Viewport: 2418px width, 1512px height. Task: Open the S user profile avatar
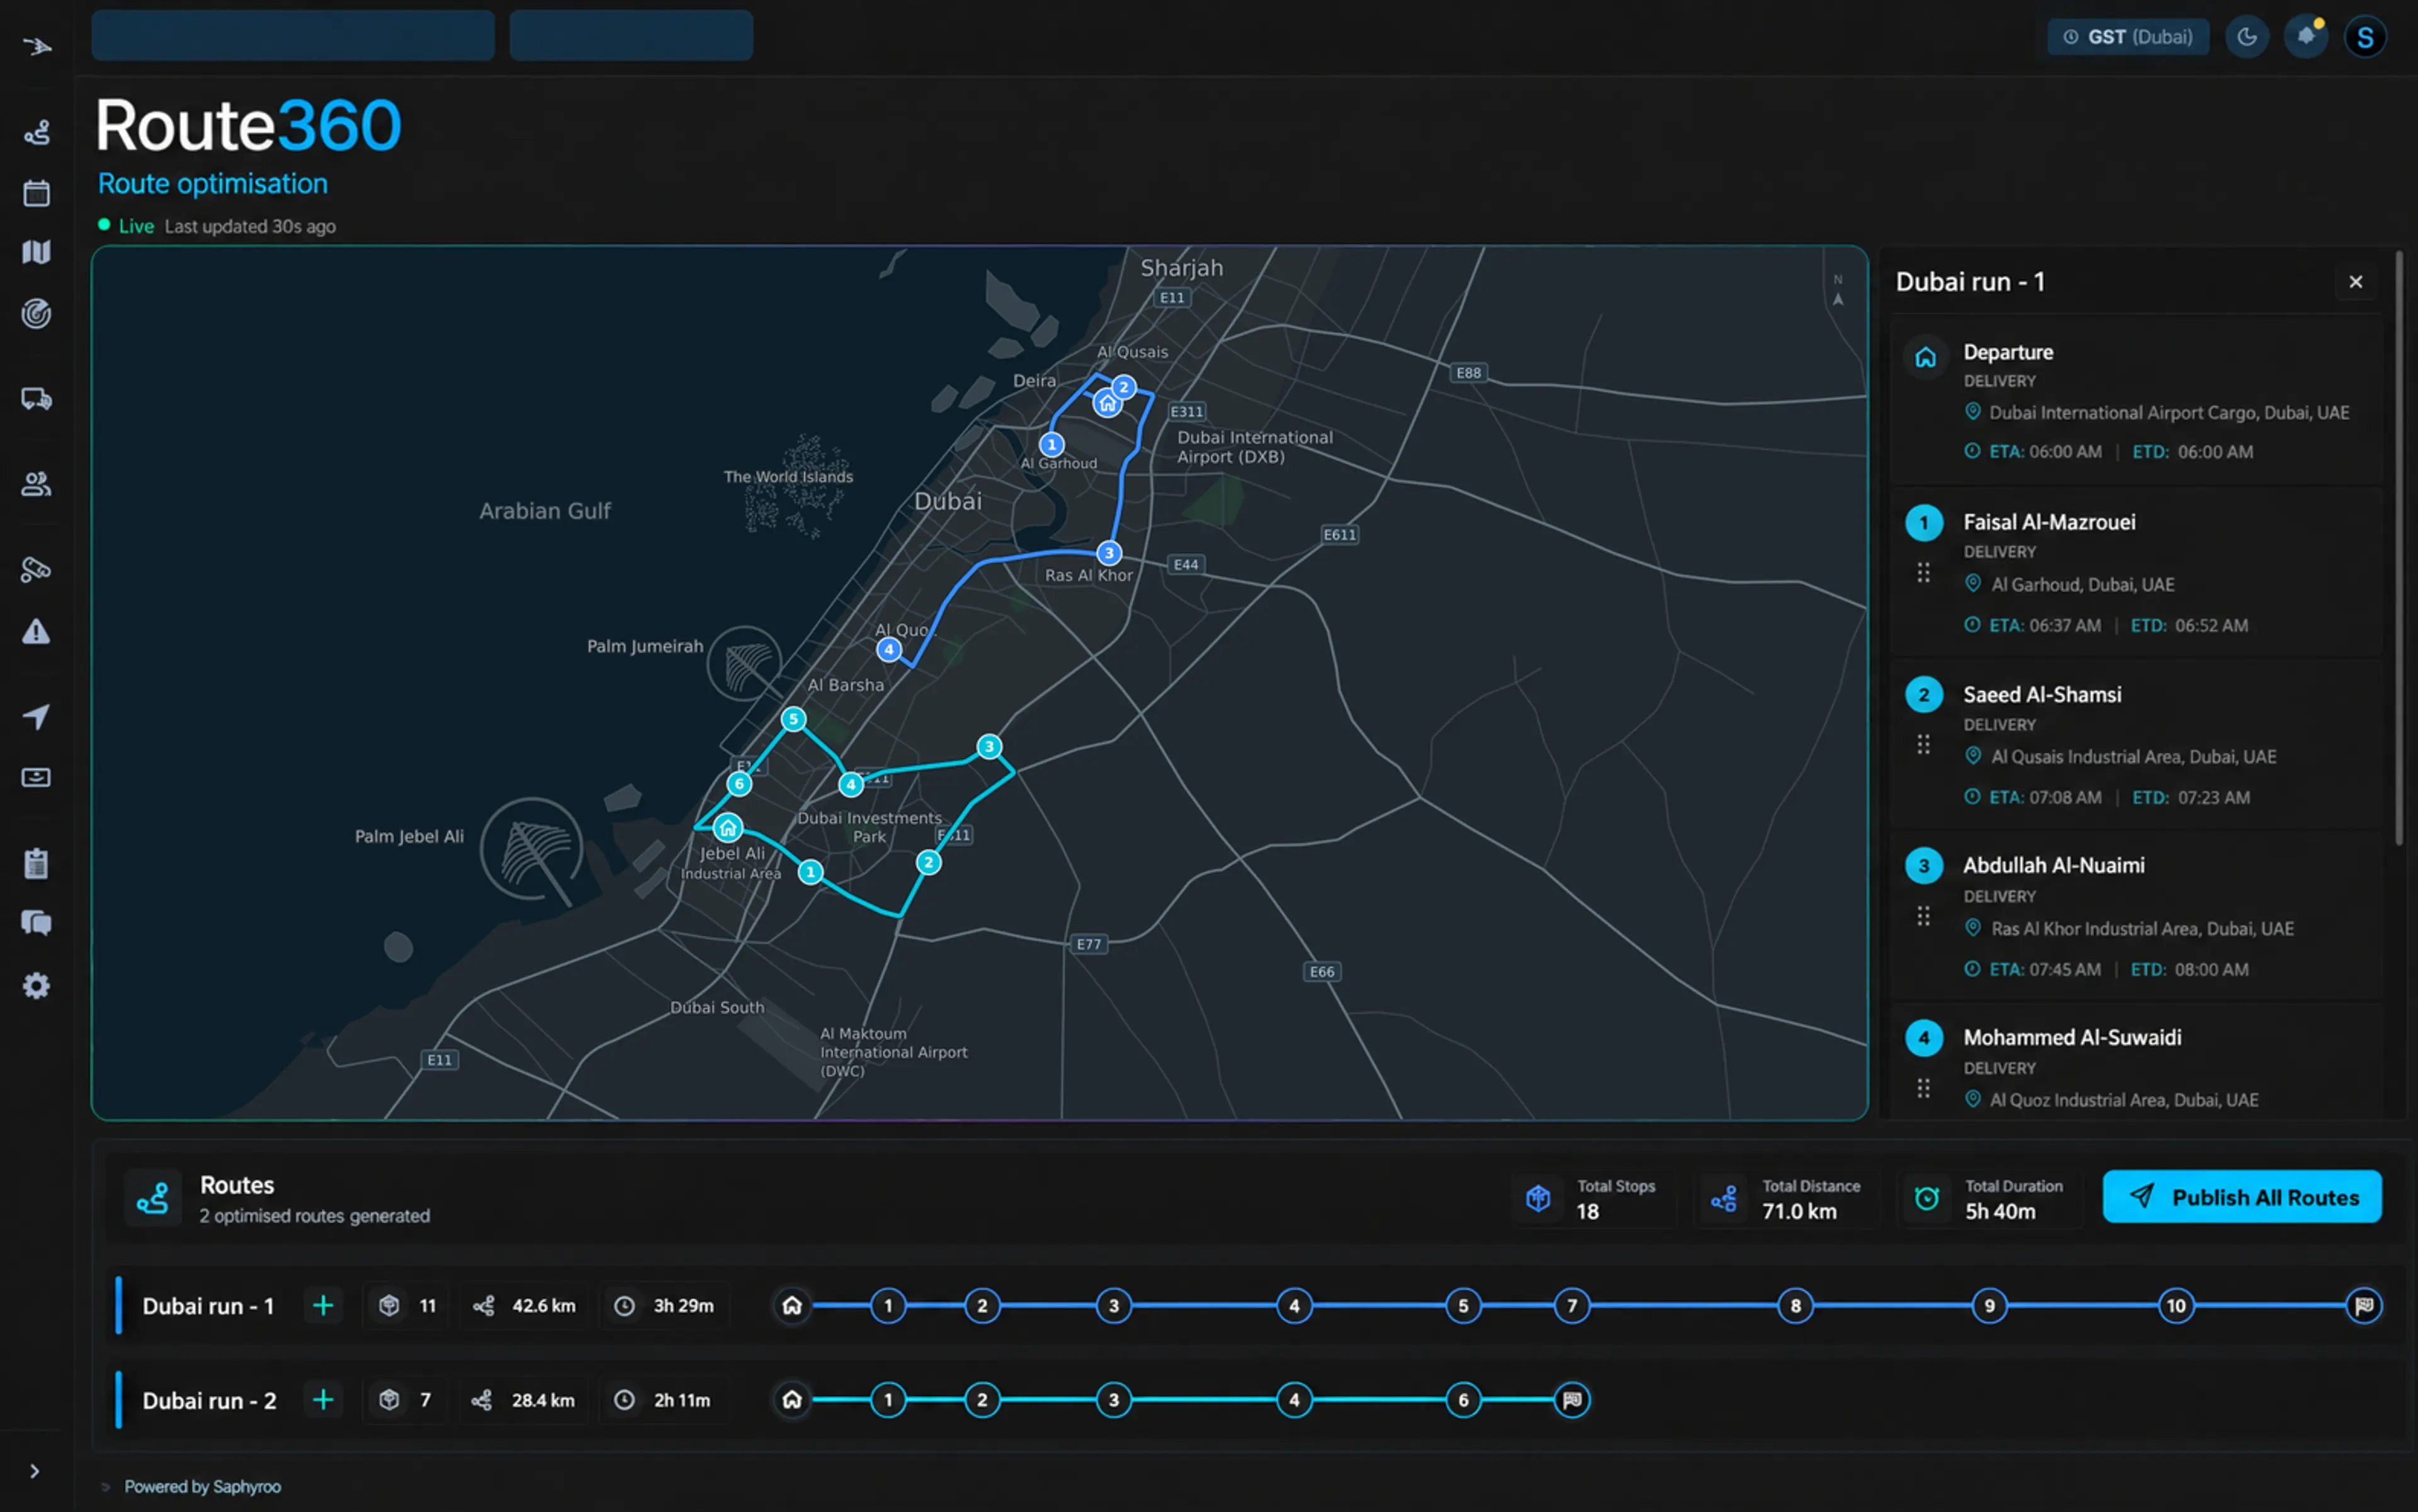point(2365,37)
